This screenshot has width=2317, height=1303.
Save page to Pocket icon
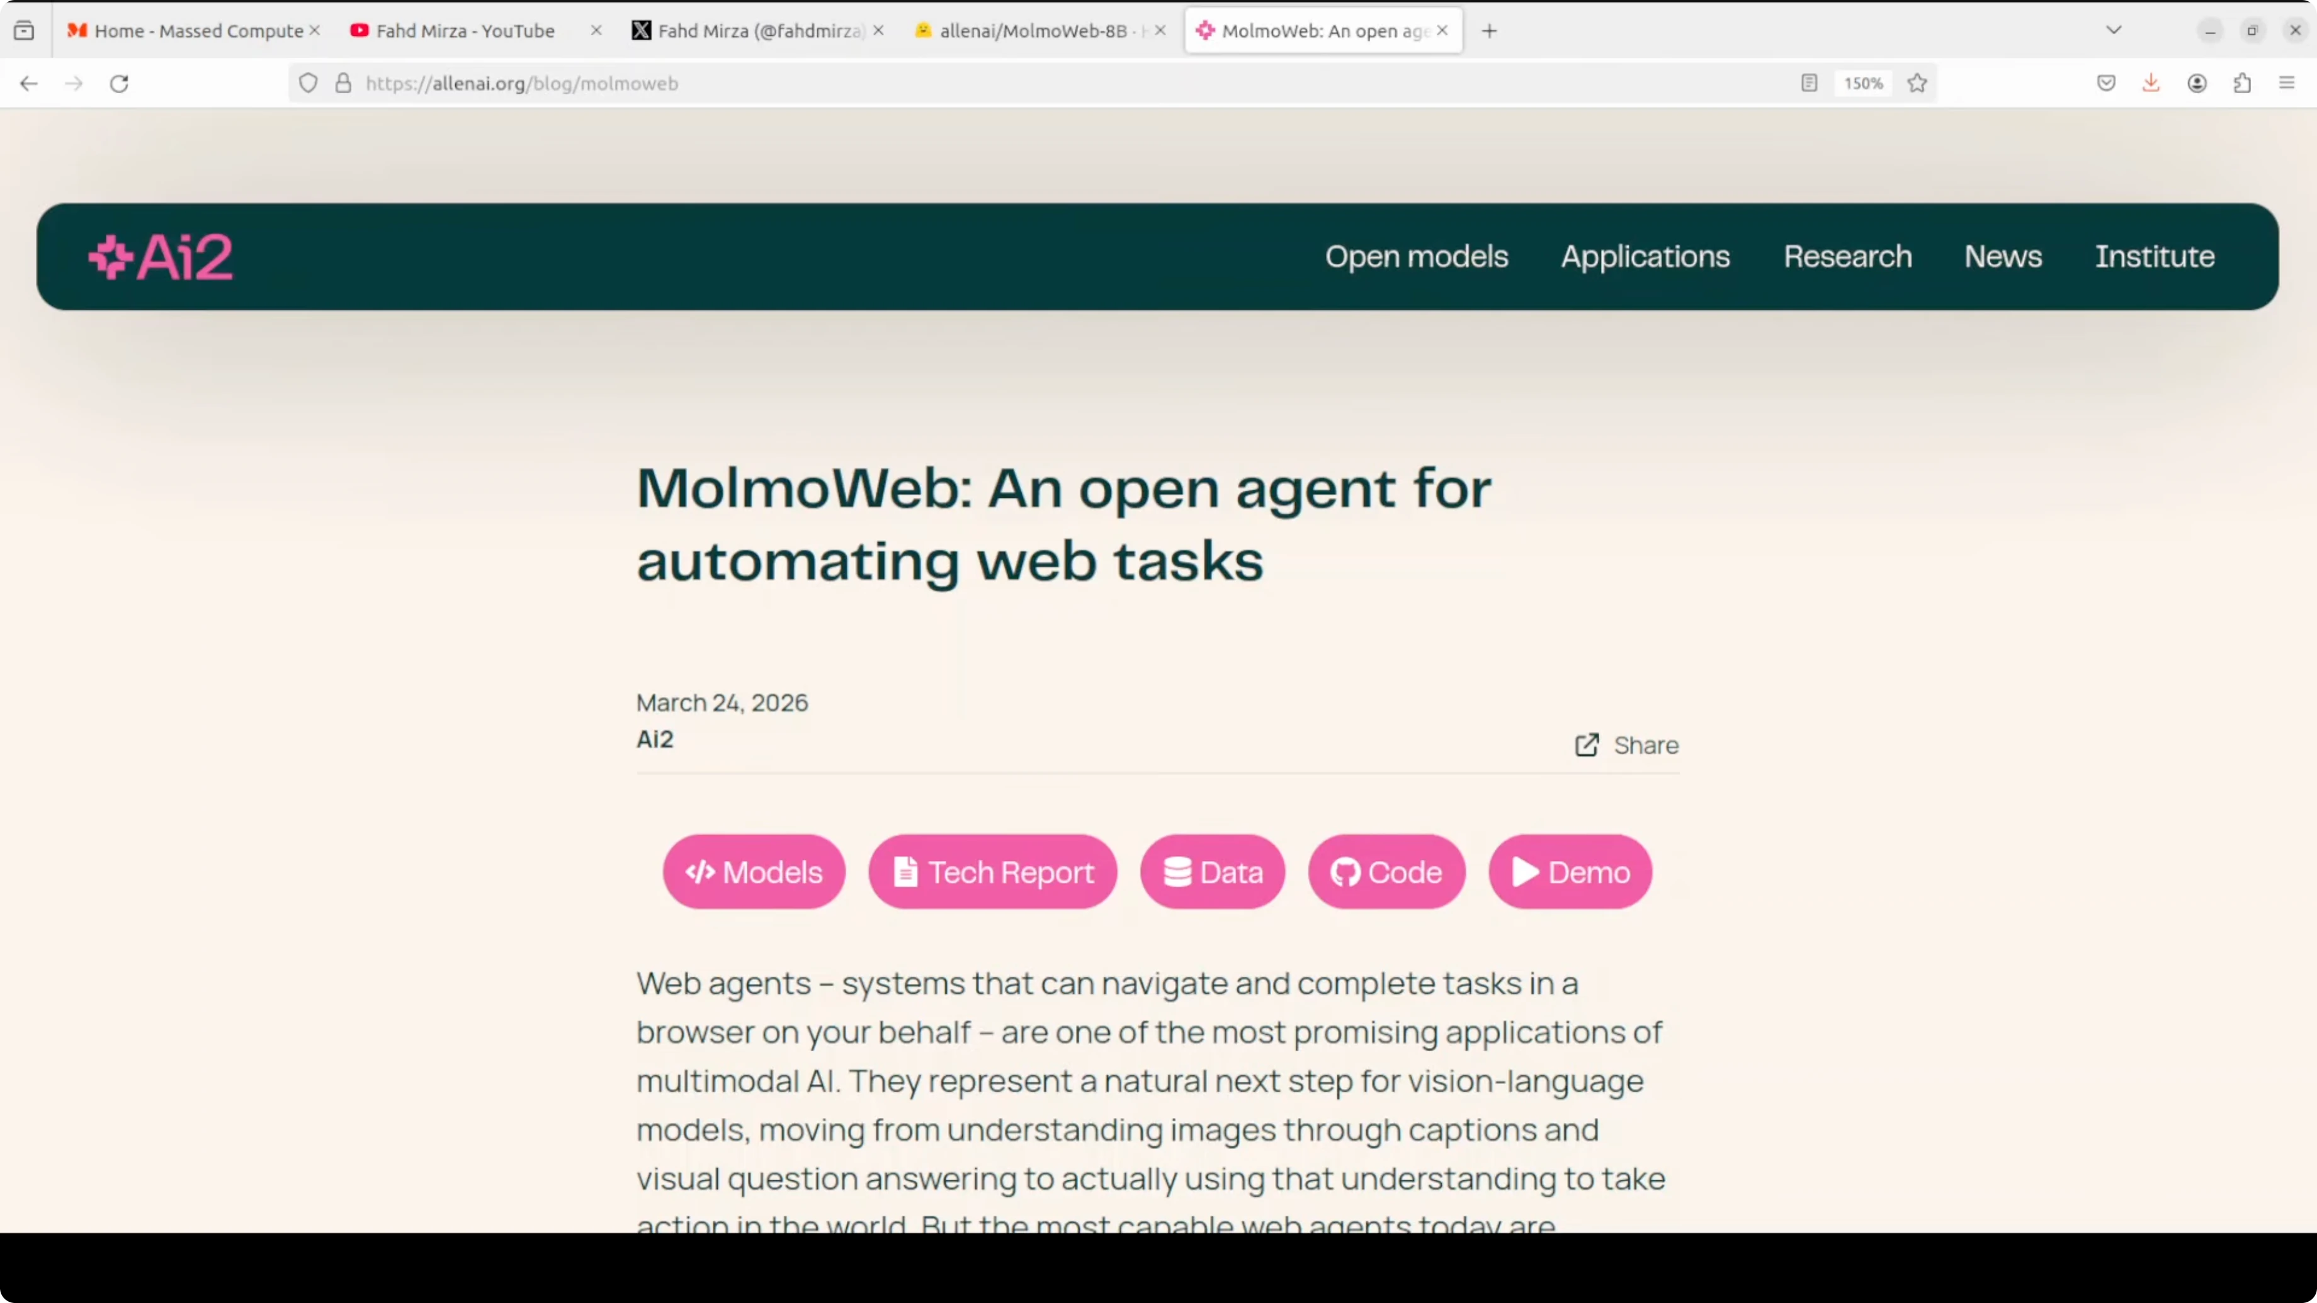(2105, 84)
